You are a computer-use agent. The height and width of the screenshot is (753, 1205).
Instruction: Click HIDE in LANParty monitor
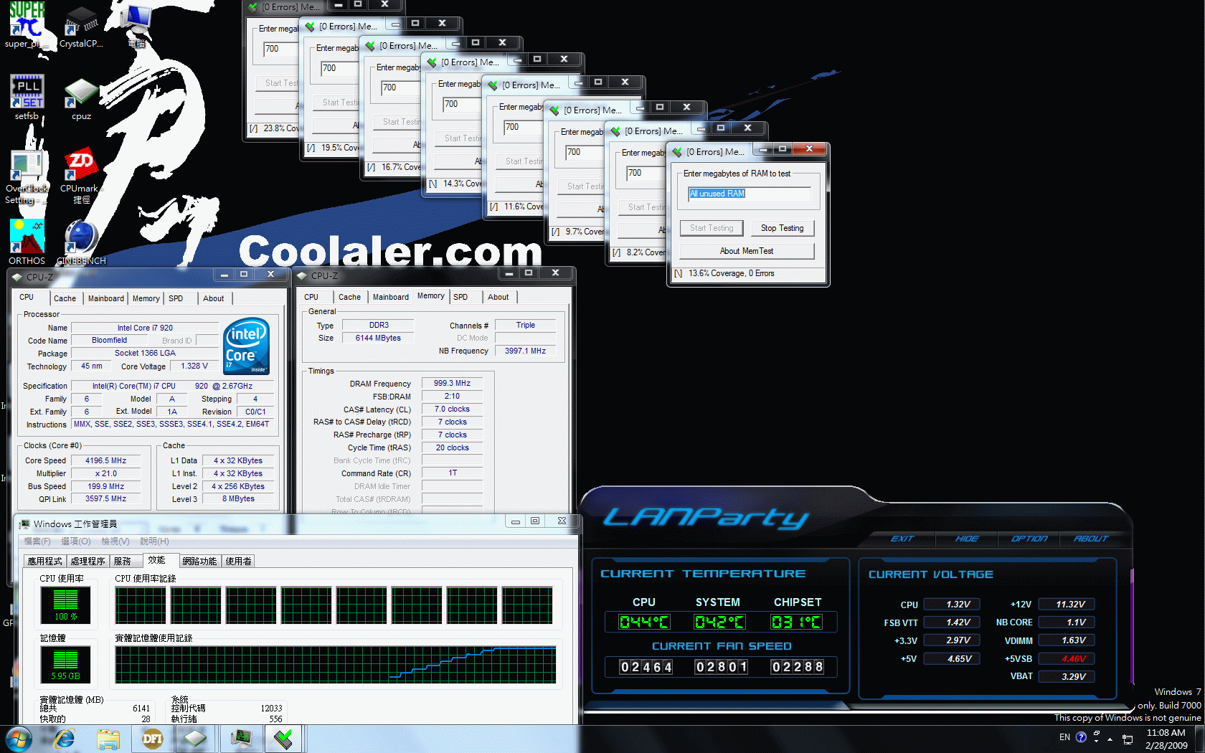tap(966, 539)
